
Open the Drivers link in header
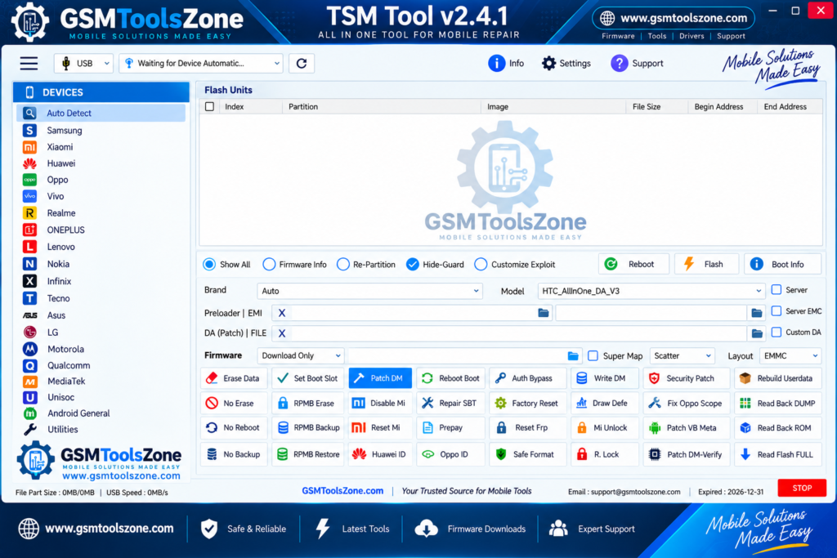click(692, 36)
